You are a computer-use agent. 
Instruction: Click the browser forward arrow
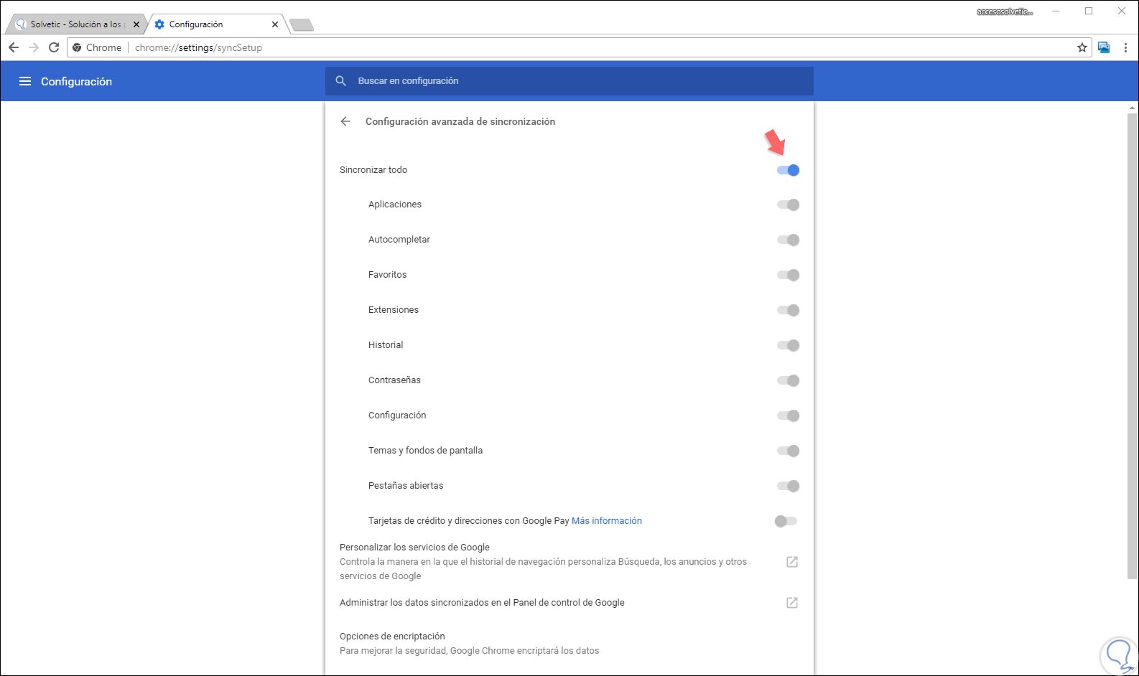click(x=34, y=47)
